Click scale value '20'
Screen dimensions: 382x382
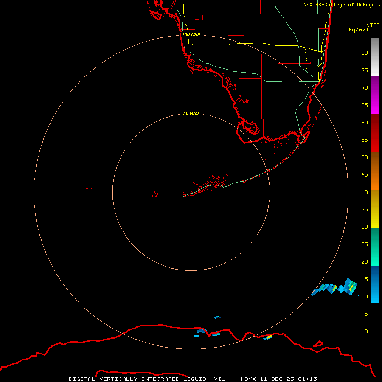(365, 261)
